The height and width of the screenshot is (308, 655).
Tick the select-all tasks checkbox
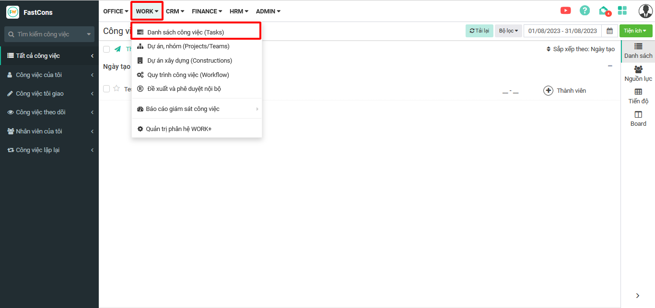106,49
